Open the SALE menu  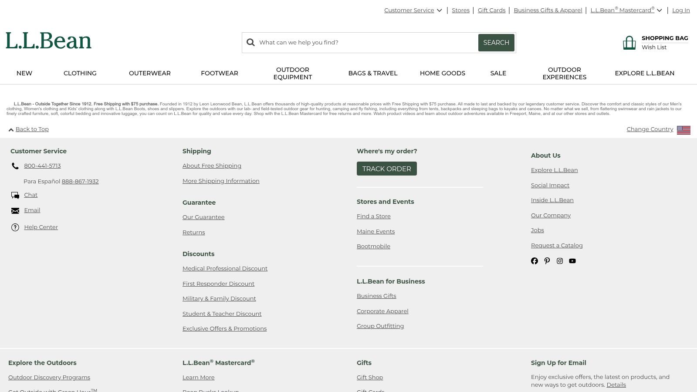(498, 73)
